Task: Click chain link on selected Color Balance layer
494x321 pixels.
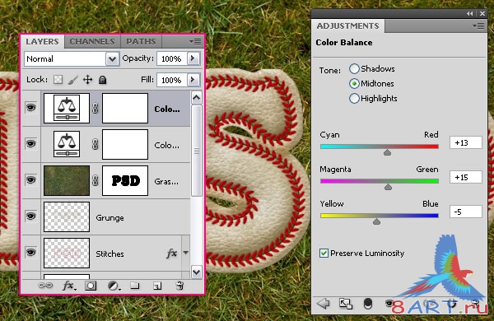Action: (x=96, y=108)
